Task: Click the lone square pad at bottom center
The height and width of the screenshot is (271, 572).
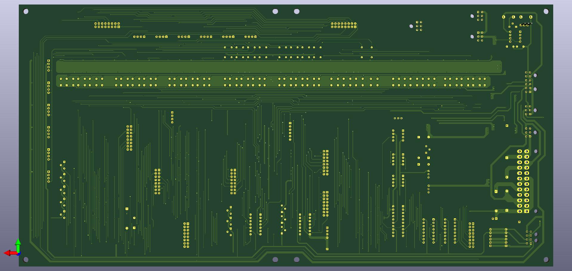Action: point(327,249)
